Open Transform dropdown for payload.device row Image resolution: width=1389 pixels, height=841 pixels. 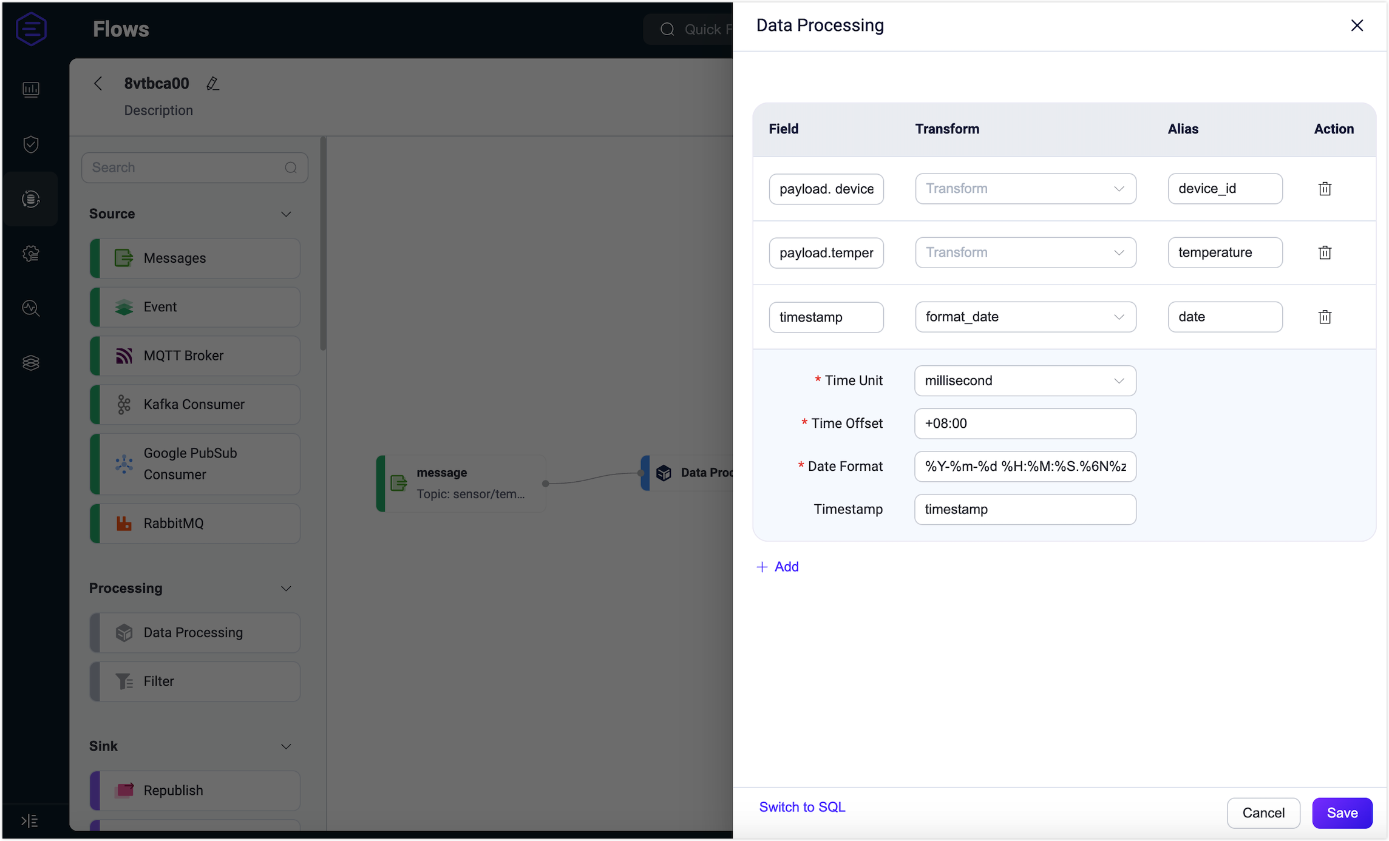[1025, 189]
